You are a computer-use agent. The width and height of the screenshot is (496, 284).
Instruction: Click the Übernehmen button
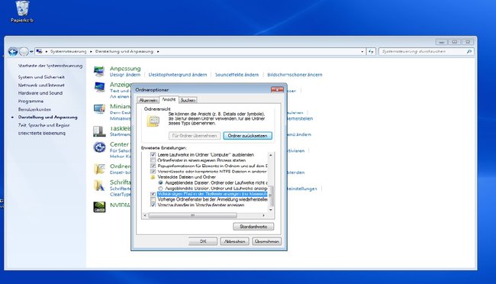[266, 241]
